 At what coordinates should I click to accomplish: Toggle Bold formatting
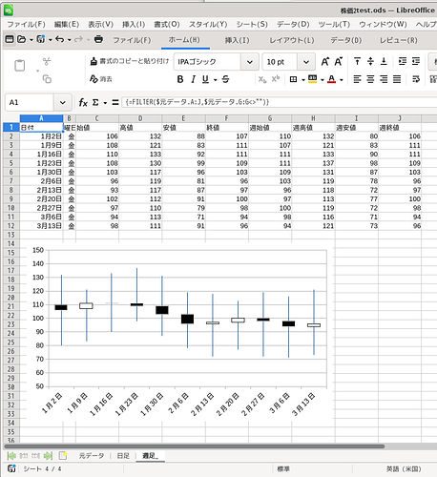180,79
